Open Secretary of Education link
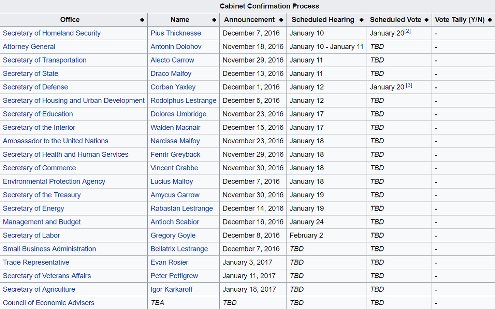This screenshot has width=495, height=309. (x=38, y=114)
